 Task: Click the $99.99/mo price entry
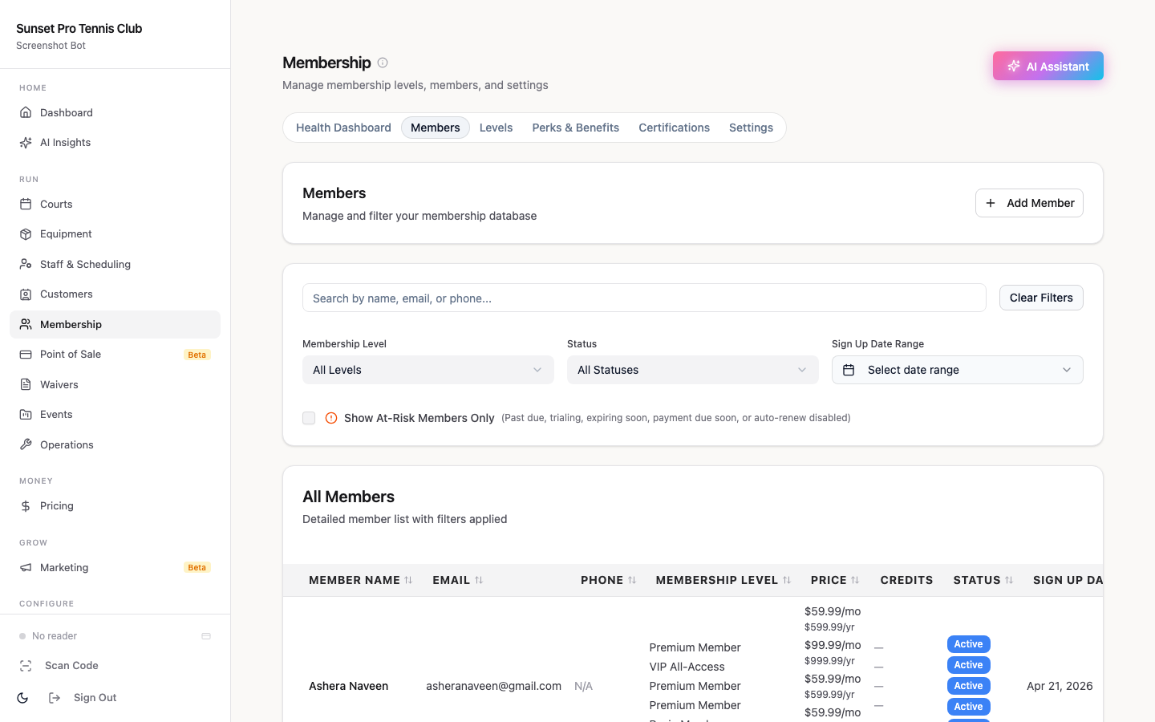pyautogui.click(x=833, y=645)
